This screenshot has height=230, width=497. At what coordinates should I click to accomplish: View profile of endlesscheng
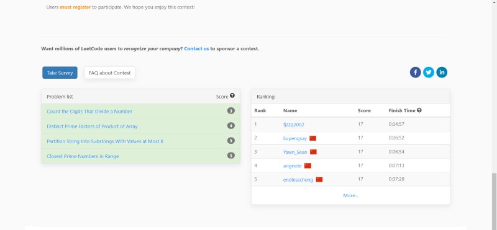tap(298, 180)
